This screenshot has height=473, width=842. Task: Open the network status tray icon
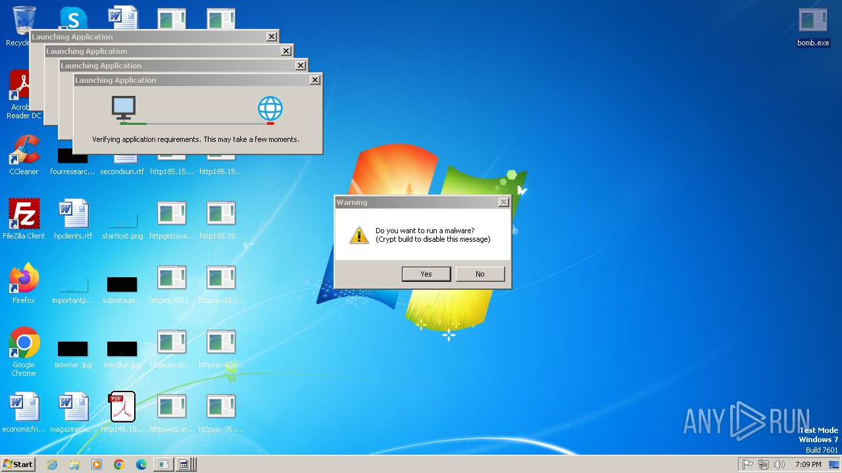pyautogui.click(x=764, y=464)
